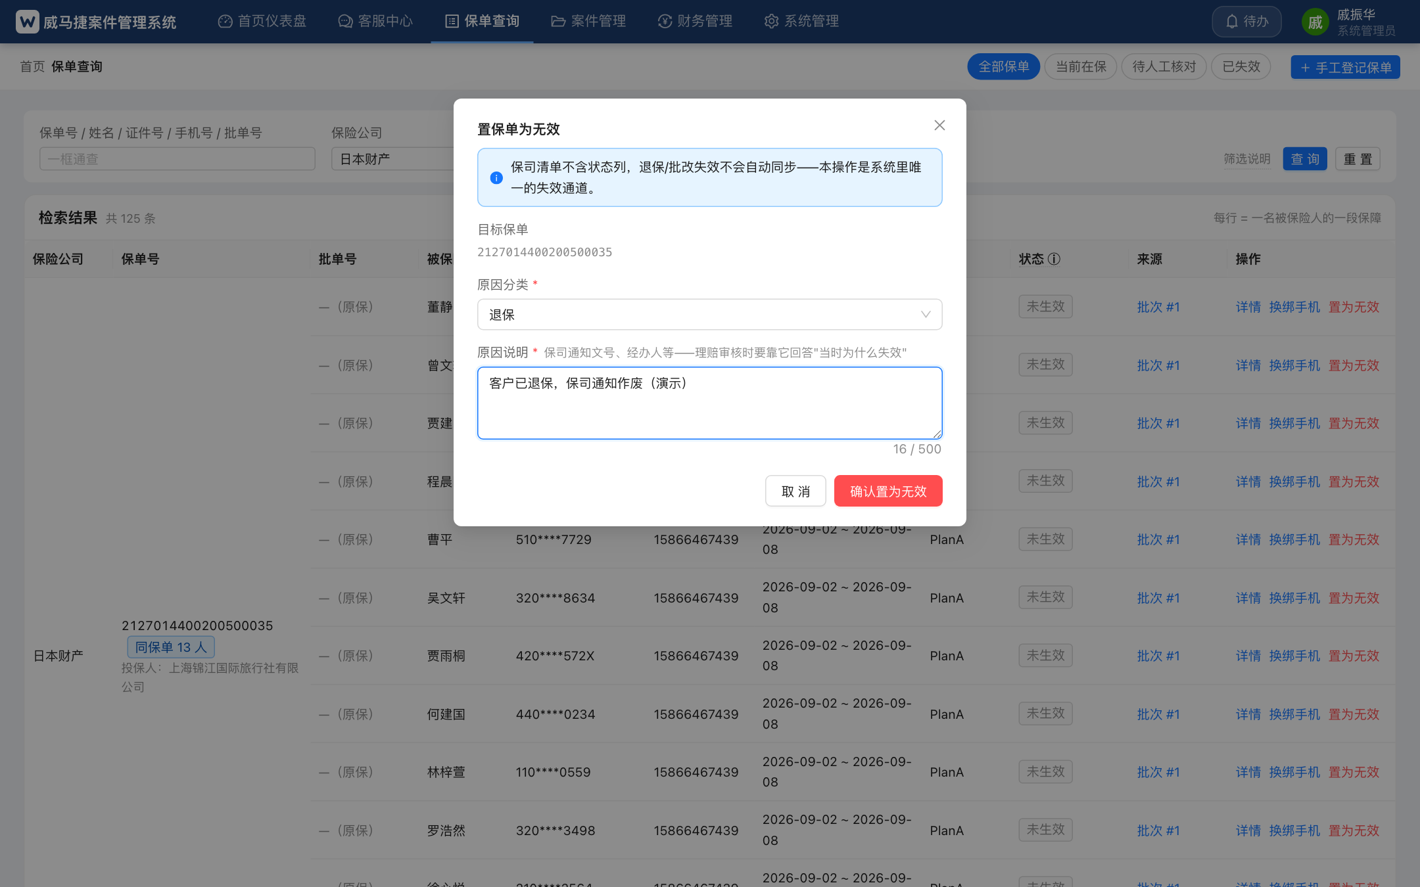The image size is (1420, 887).
Task: Click into the 原因说明 text area
Action: pos(709,403)
